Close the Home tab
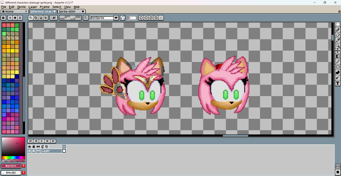Viewport: 341px width, 176px height. point(26,11)
